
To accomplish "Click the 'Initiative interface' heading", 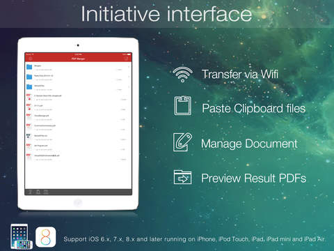I will coord(166,14).
